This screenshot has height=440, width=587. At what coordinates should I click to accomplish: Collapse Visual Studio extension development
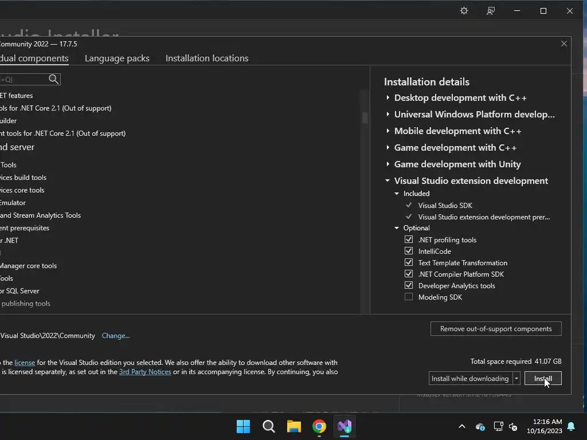(x=388, y=180)
